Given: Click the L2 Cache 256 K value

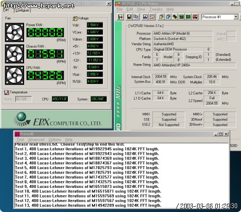Looking at the screenshot, I should click(x=212, y=93).
